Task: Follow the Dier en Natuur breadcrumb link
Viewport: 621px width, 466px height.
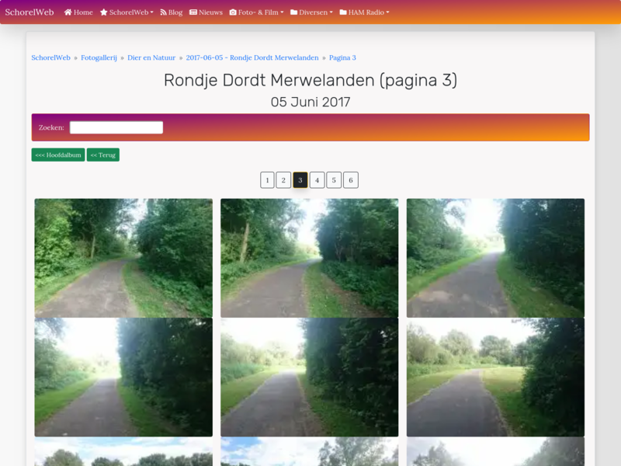Action: click(151, 57)
